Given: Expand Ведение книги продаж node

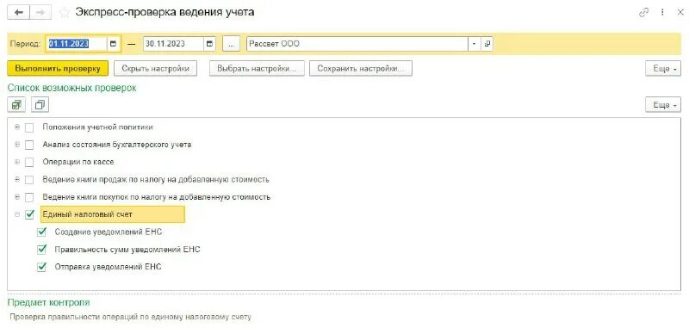Looking at the screenshot, I should coord(17,180).
